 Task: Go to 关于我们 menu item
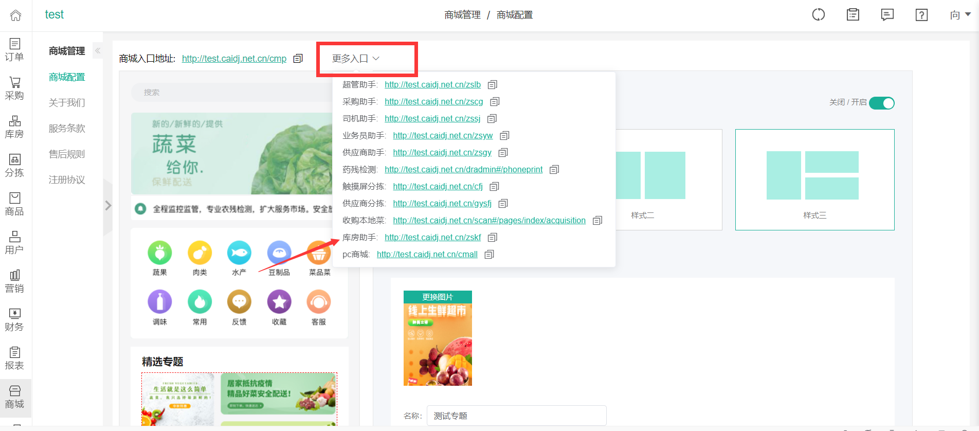[67, 103]
